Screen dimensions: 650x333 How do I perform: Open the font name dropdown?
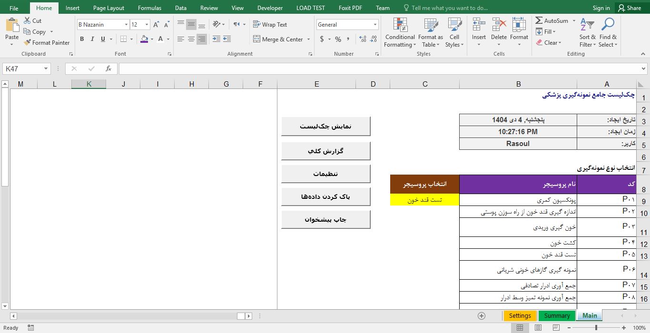click(x=126, y=25)
